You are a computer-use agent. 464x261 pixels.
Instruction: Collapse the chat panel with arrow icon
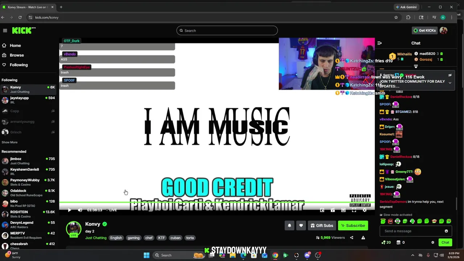pyautogui.click(x=380, y=43)
